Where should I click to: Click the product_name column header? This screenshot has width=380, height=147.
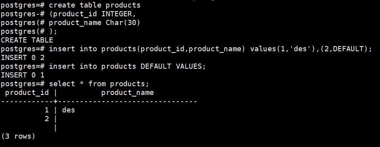click(128, 93)
